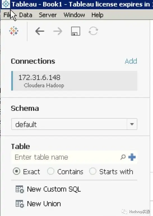
Task: Click the Add connection link
Action: pos(131,61)
